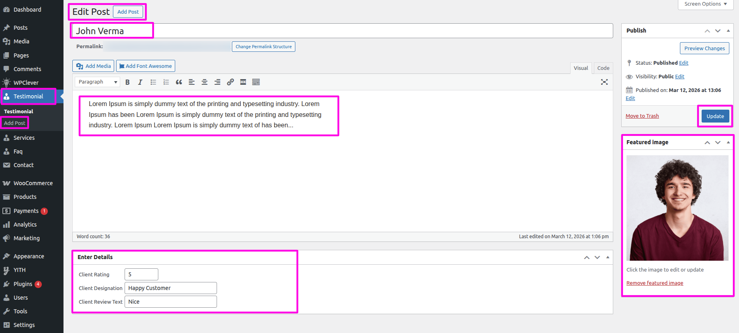Viewport: 739px width, 333px height.
Task: Insert a numbered list
Action: point(166,82)
